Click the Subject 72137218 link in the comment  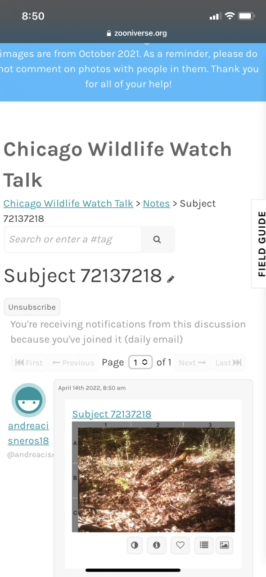(112, 414)
